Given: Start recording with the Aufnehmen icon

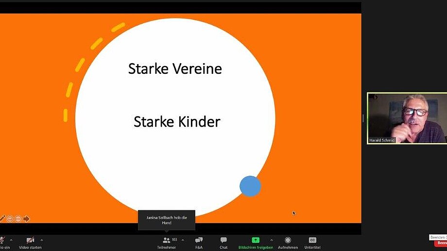Looking at the screenshot, I should 288,240.
